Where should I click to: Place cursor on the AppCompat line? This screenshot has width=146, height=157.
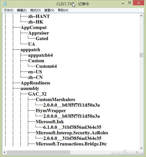click(x=33, y=27)
